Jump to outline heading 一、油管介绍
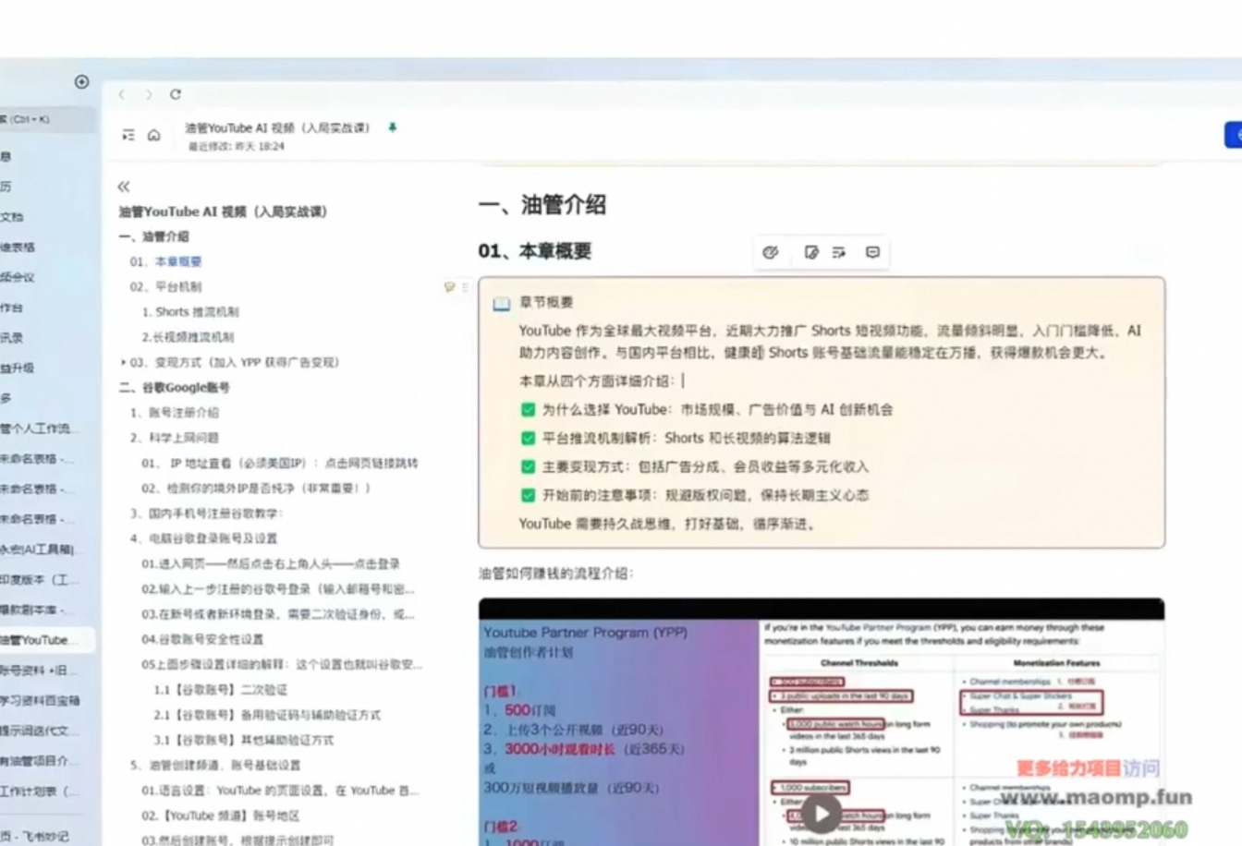The image size is (1242, 846). tap(153, 236)
